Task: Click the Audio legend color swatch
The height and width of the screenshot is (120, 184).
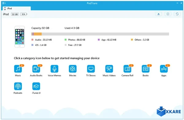Action: pyautogui.click(x=33, y=39)
